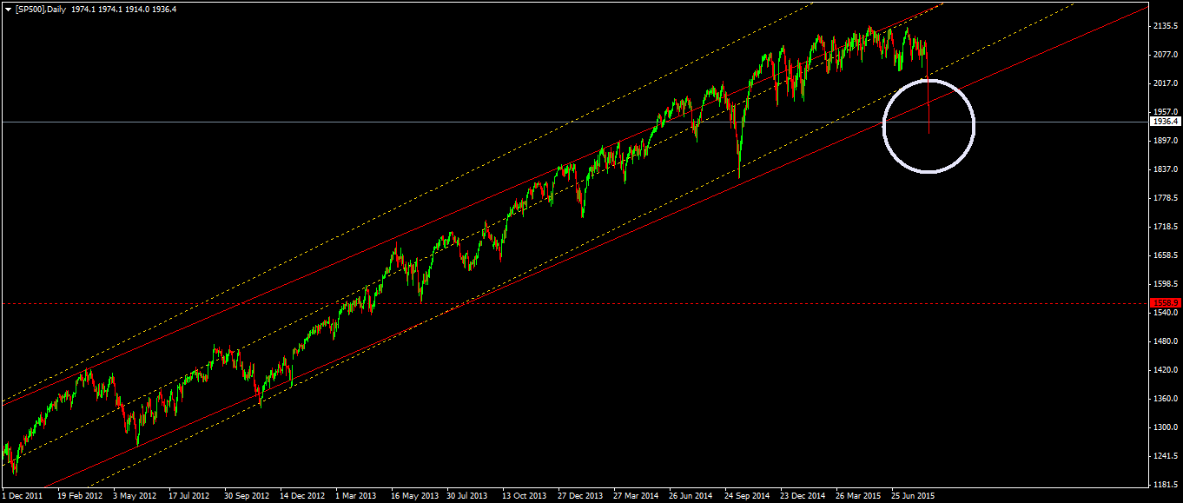Click the 1241.5 price axis label
The width and height of the screenshot is (1183, 503).
(1165, 456)
